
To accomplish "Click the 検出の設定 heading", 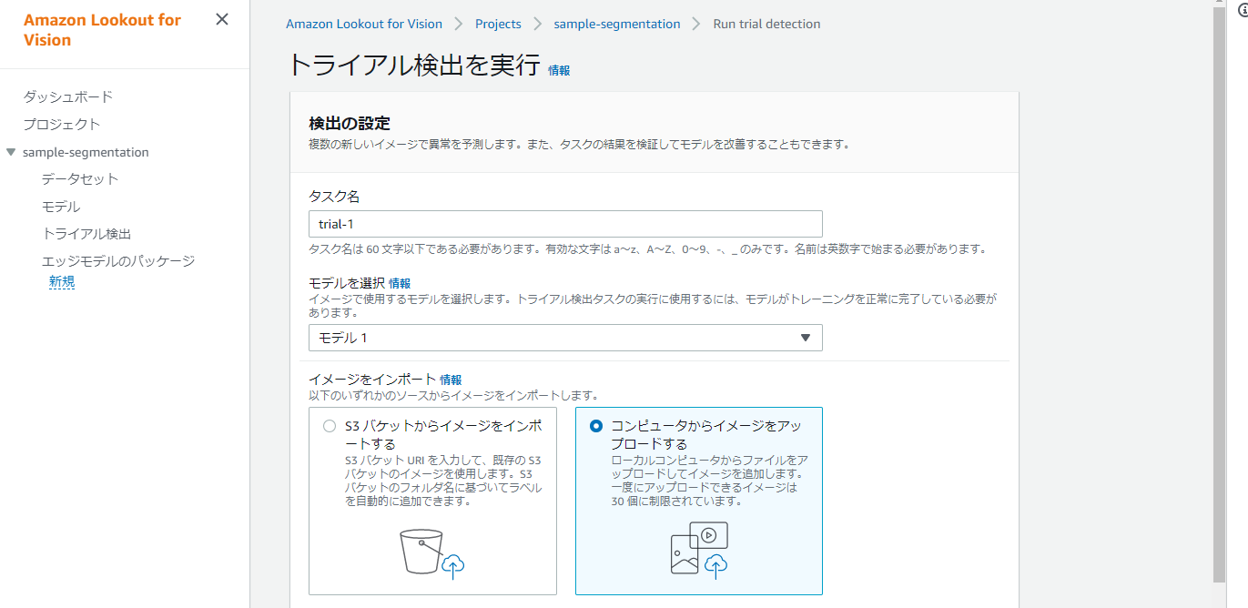I will (350, 123).
